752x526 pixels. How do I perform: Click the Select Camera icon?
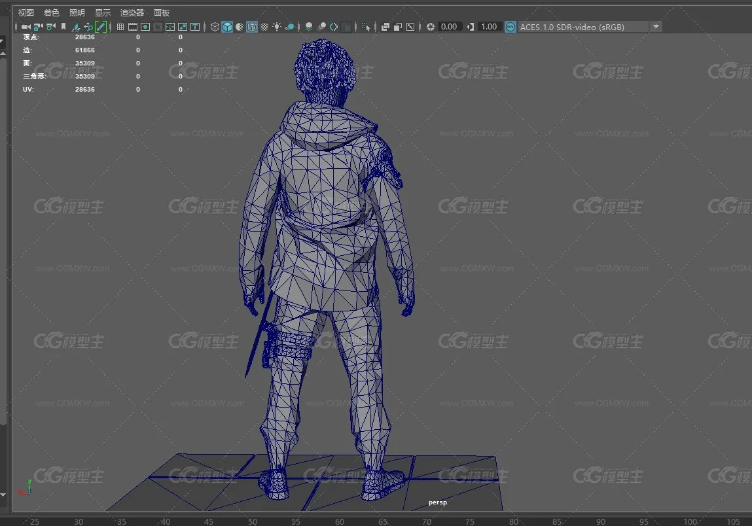coord(26,27)
